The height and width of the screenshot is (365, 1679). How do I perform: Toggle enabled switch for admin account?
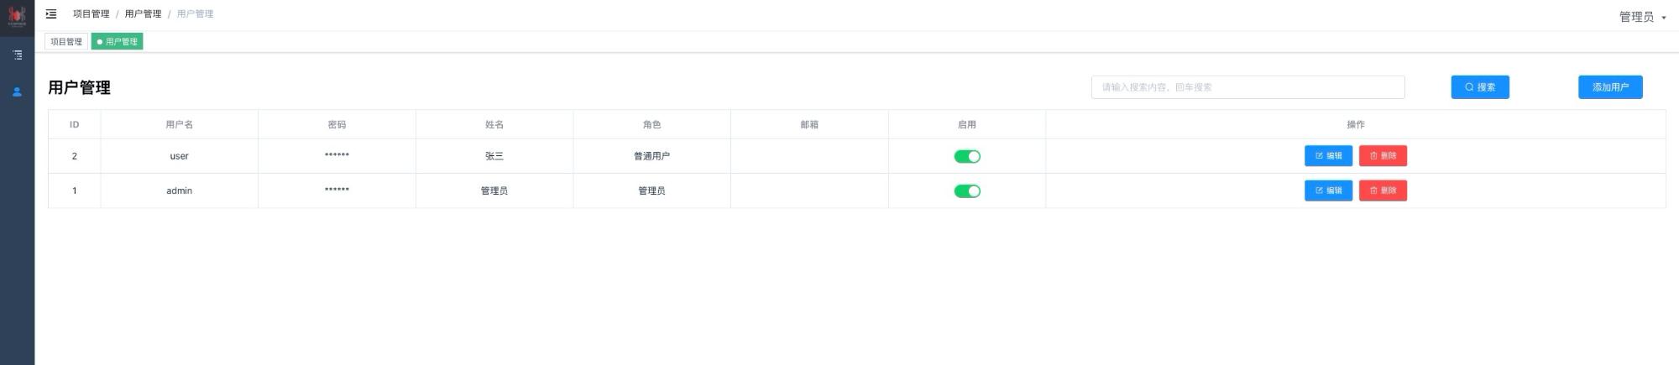pyautogui.click(x=967, y=191)
